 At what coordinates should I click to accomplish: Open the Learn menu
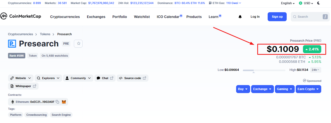coord(214,17)
